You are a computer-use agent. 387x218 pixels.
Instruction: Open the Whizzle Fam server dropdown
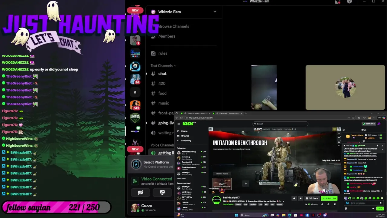click(215, 12)
